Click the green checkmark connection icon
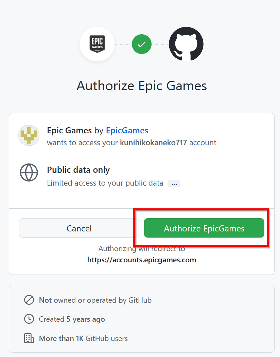This screenshot has width=280, height=357. [142, 44]
